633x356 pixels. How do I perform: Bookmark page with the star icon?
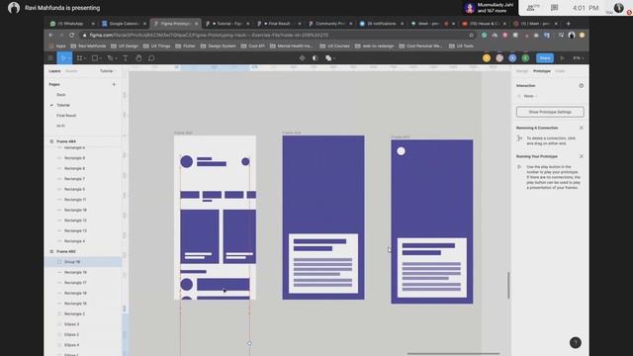[471, 36]
